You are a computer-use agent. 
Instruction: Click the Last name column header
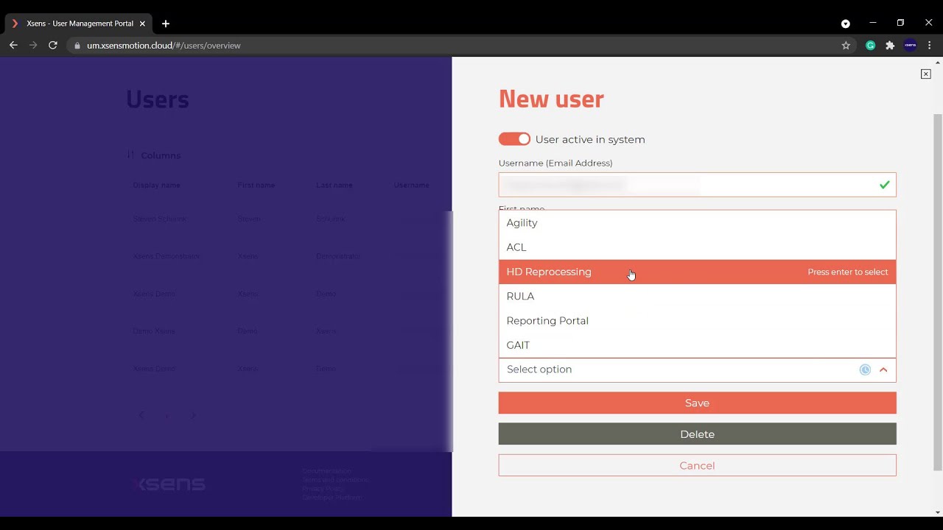(334, 185)
